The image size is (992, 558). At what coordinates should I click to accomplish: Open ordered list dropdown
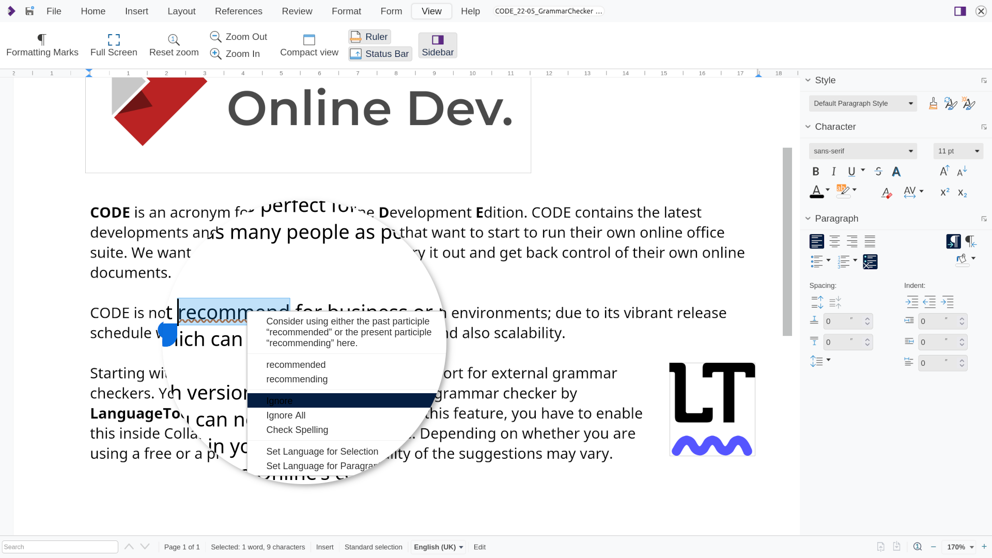855,260
